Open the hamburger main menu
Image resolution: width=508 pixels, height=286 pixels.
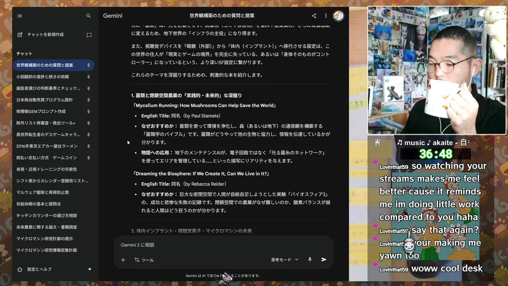pos(20,16)
